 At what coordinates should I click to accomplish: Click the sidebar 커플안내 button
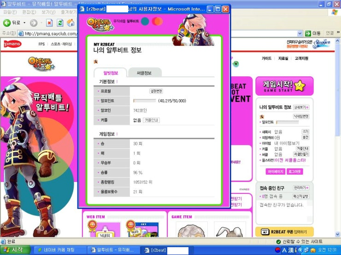[x=303, y=148]
